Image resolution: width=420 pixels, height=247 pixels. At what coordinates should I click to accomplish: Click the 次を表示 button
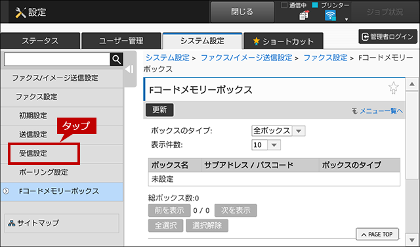pos(236,210)
